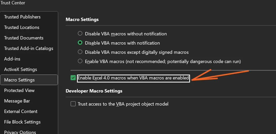Open ActiveX Settings in sidebar

point(21,69)
